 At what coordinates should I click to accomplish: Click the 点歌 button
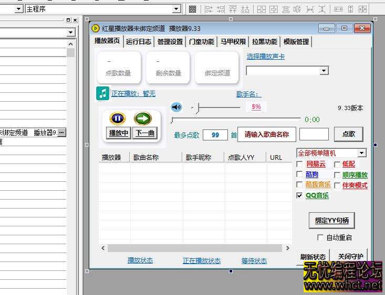[348, 134]
